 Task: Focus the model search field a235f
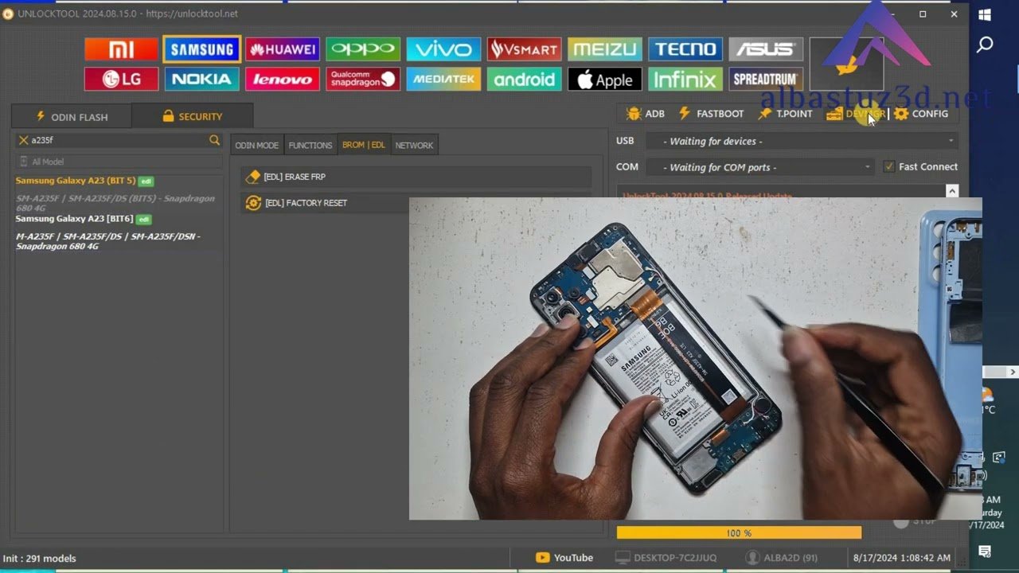click(x=118, y=140)
